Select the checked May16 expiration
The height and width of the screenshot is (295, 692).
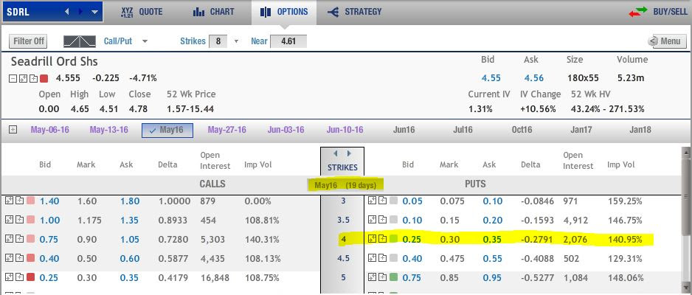point(167,130)
